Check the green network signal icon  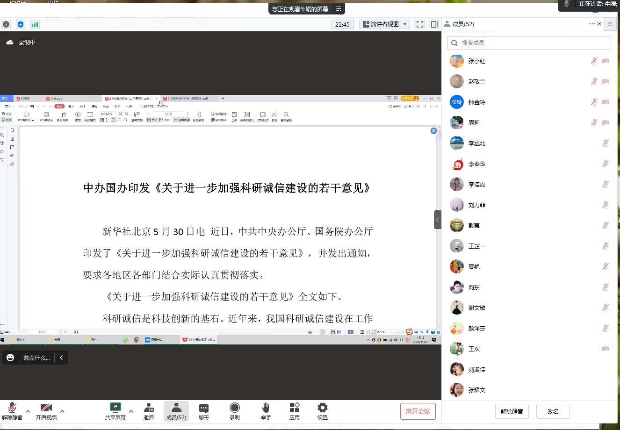click(35, 24)
